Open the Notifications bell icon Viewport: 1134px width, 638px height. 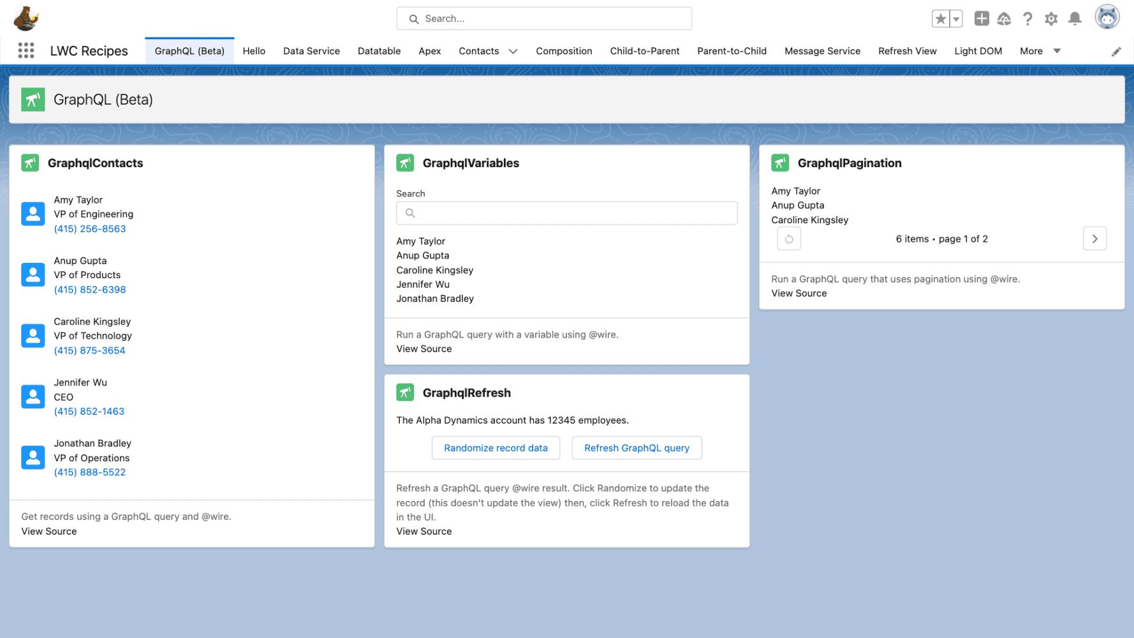[1075, 19]
